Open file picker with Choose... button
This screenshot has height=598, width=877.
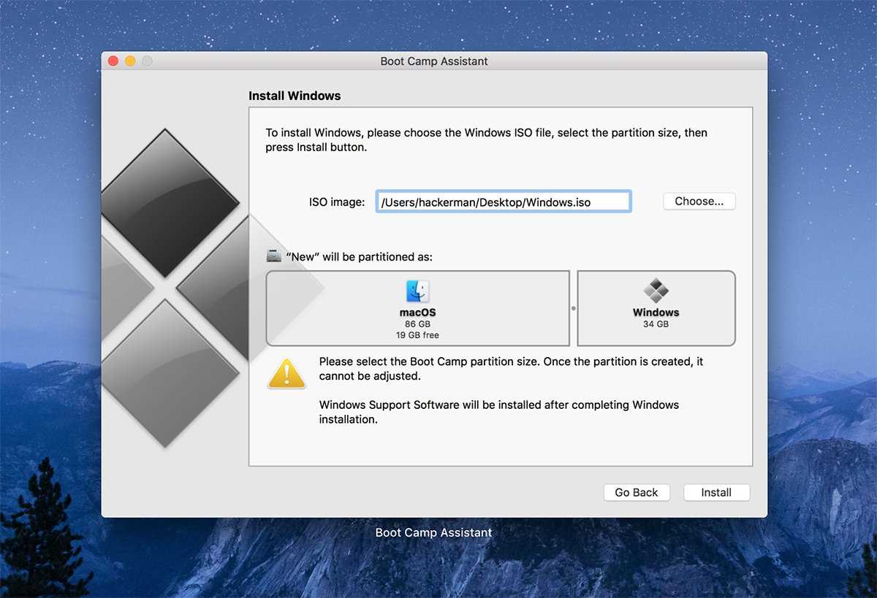pyautogui.click(x=699, y=202)
